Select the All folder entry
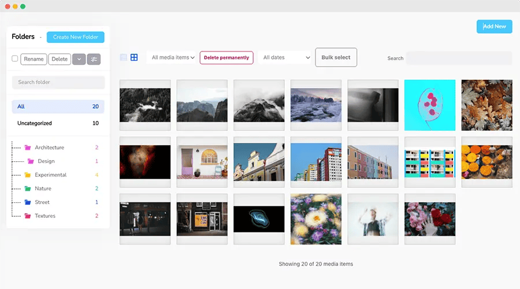Image resolution: width=520 pixels, height=289 pixels. (58, 106)
